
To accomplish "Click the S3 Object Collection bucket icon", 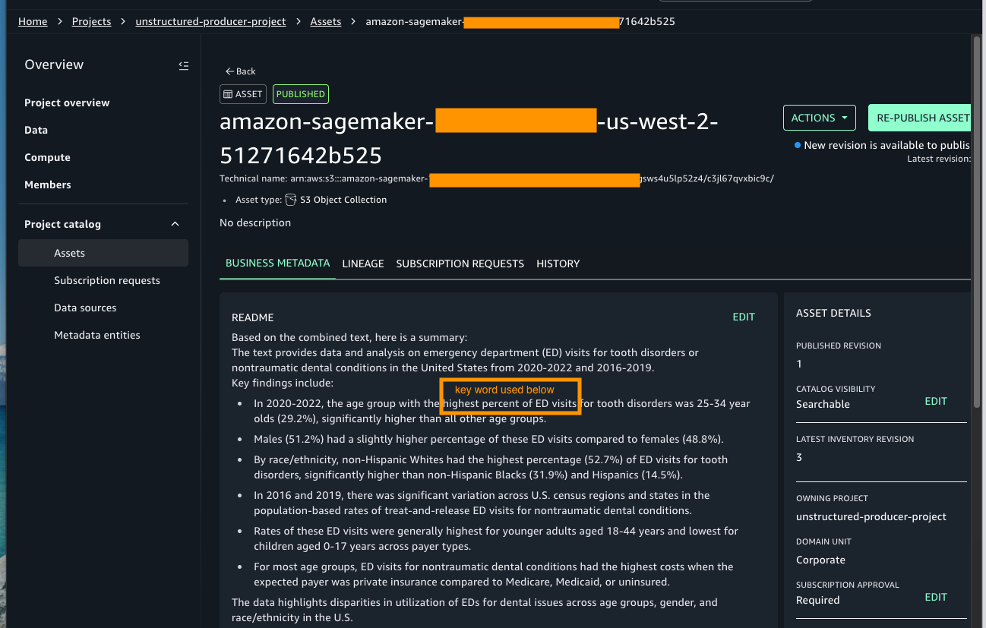I will pyautogui.click(x=290, y=200).
